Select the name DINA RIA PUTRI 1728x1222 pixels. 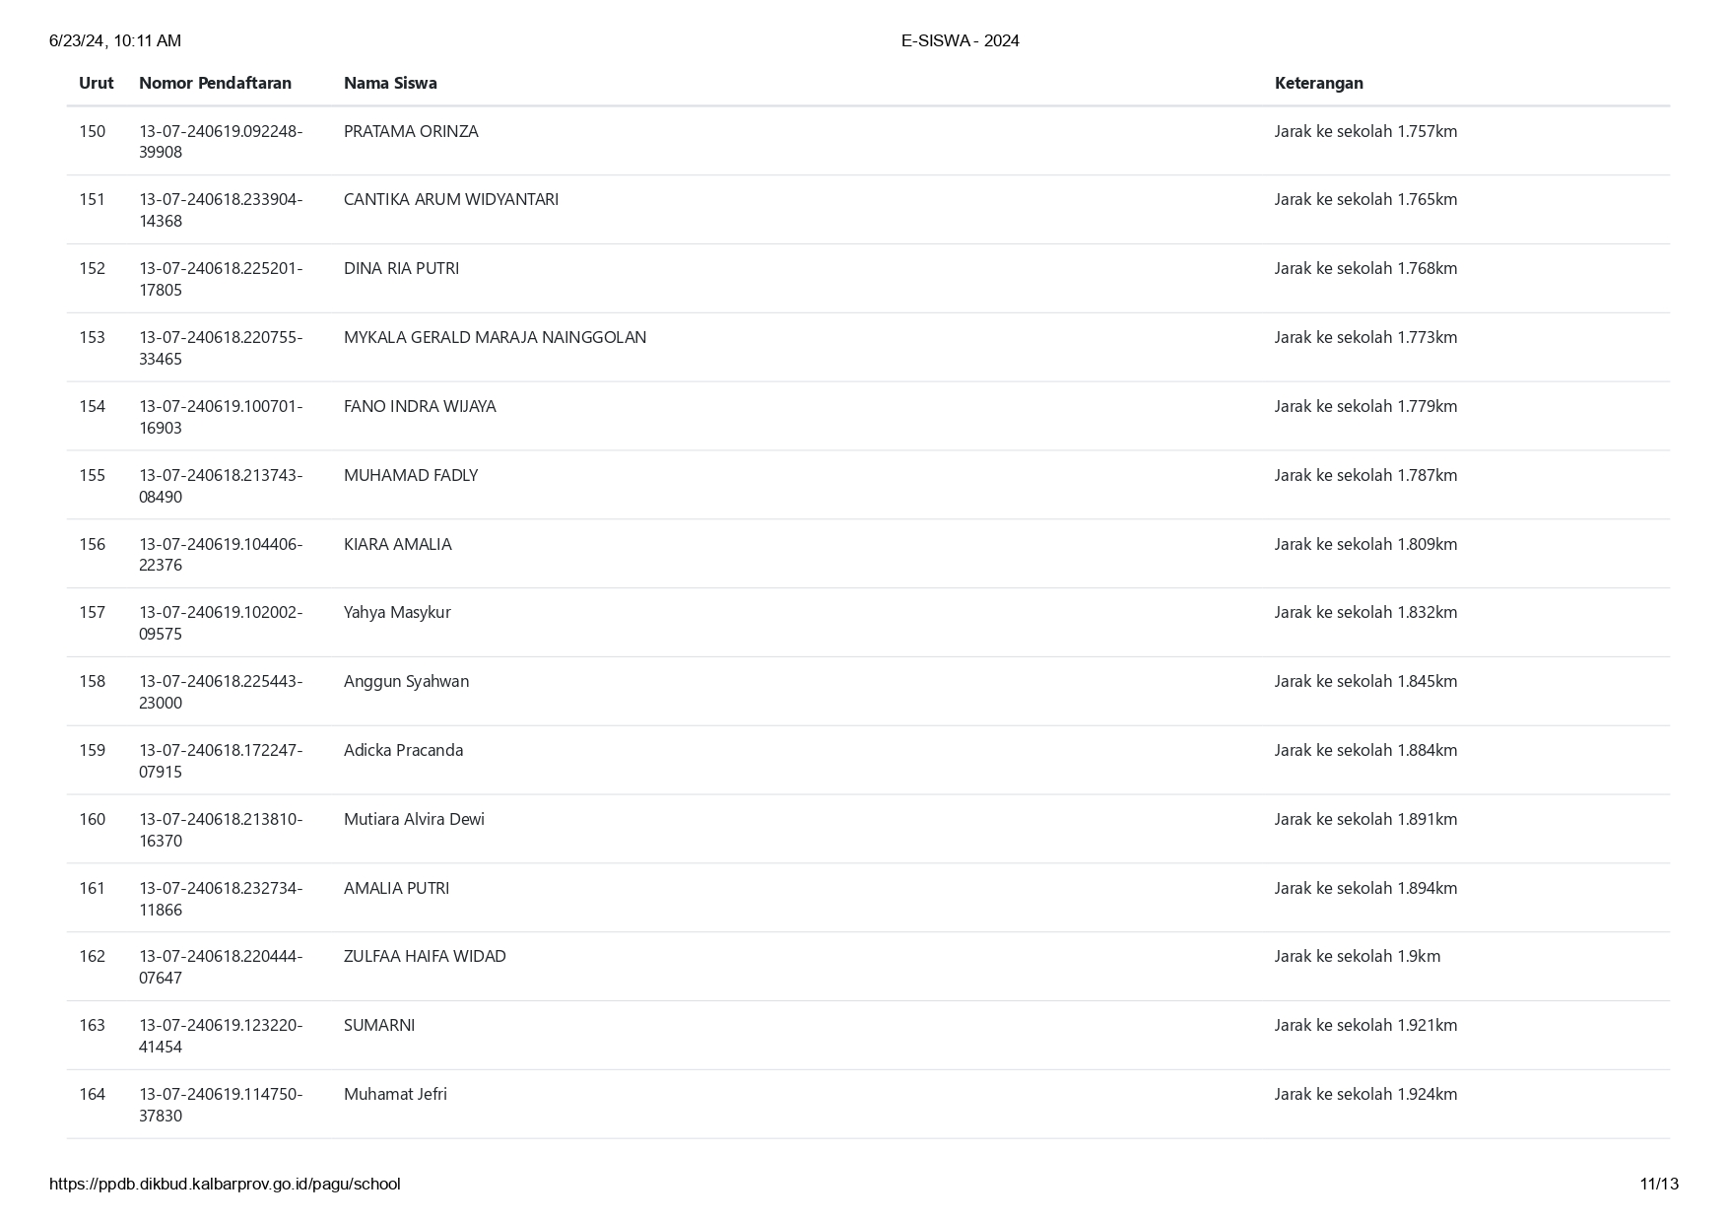(401, 268)
